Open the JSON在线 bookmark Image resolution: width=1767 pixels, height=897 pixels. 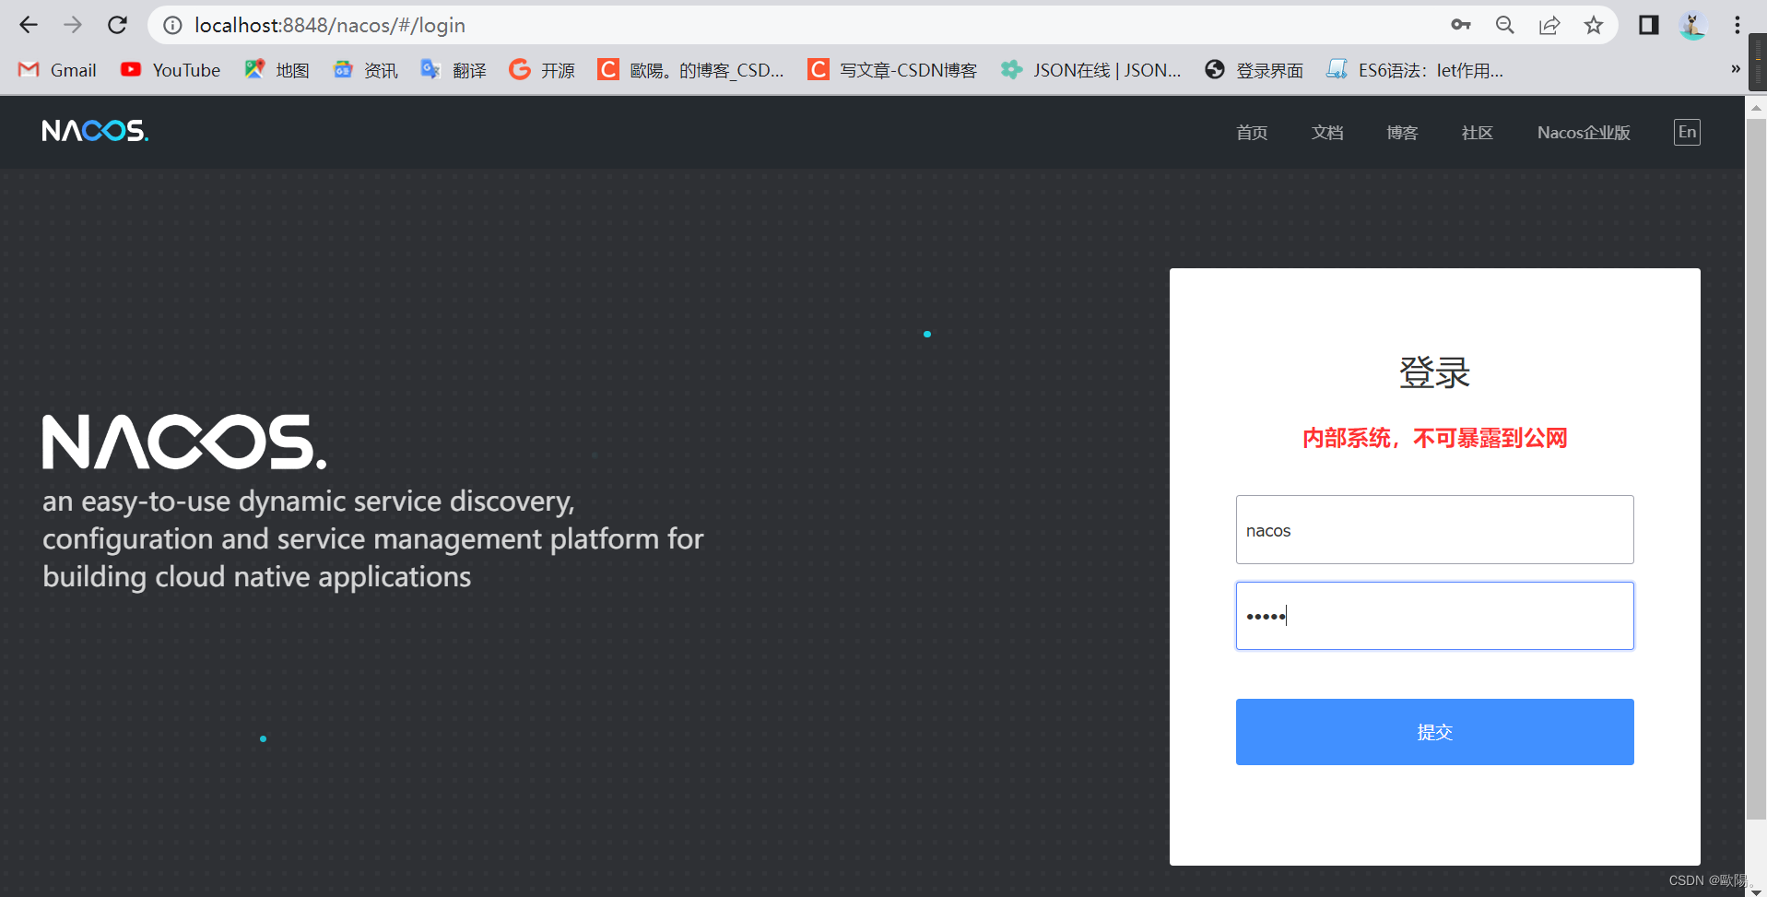point(1091,70)
